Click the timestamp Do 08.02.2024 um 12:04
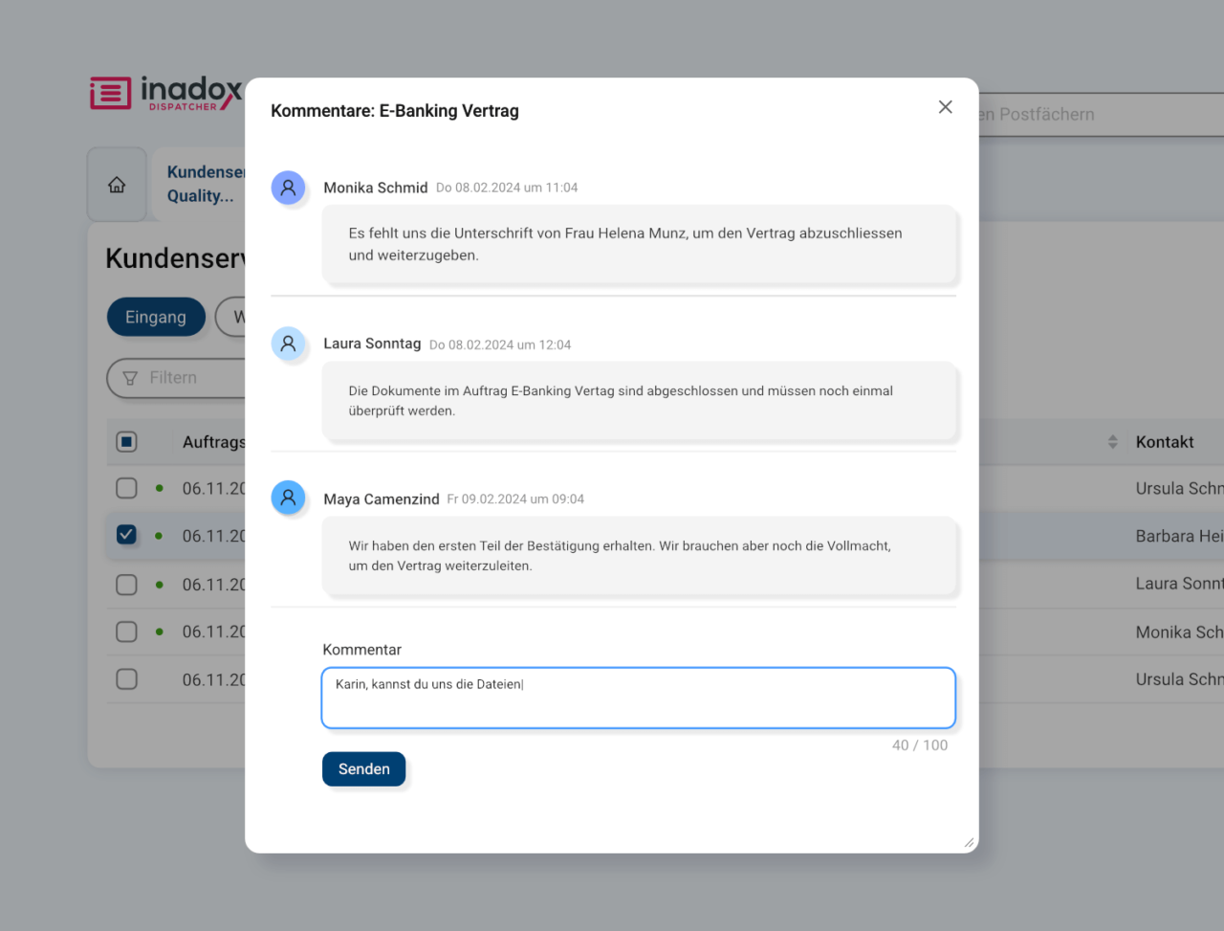Viewport: 1224px width, 931px height. (500, 344)
